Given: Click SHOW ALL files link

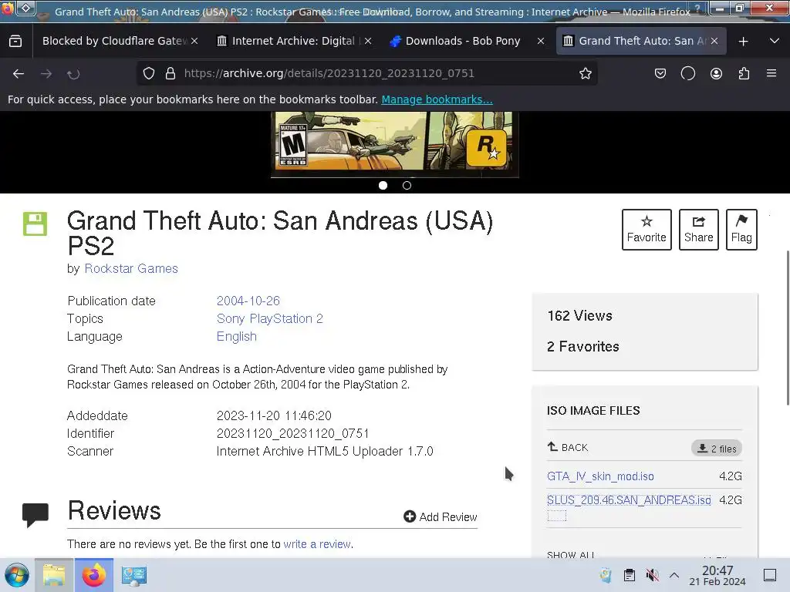Looking at the screenshot, I should tap(571, 555).
